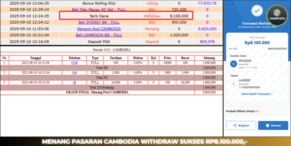Click the Total 4D row label

coord(102,68)
